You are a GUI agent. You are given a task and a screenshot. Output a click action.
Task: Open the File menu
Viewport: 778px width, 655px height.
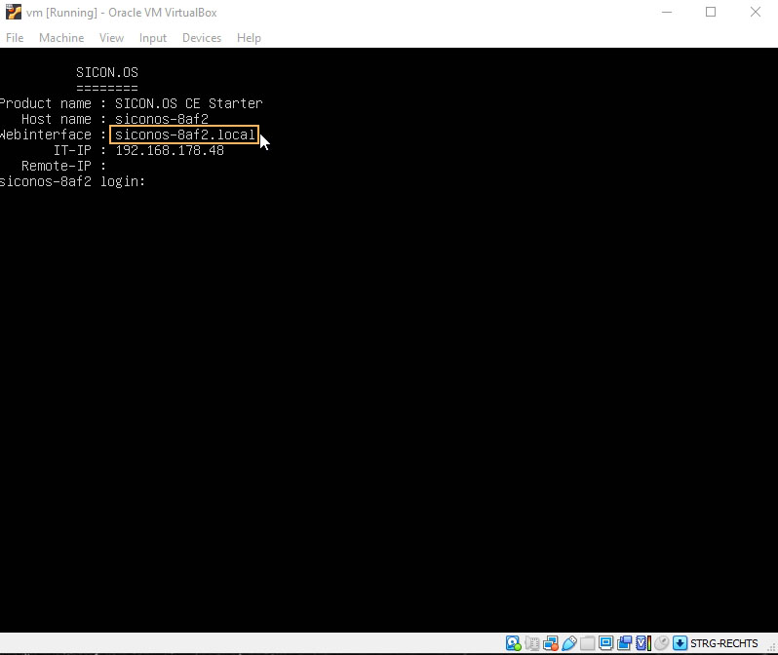(15, 38)
